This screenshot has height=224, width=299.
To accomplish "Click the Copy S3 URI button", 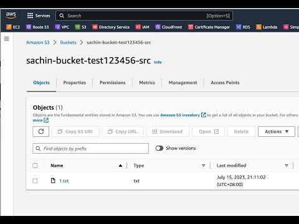I will point(75,131).
